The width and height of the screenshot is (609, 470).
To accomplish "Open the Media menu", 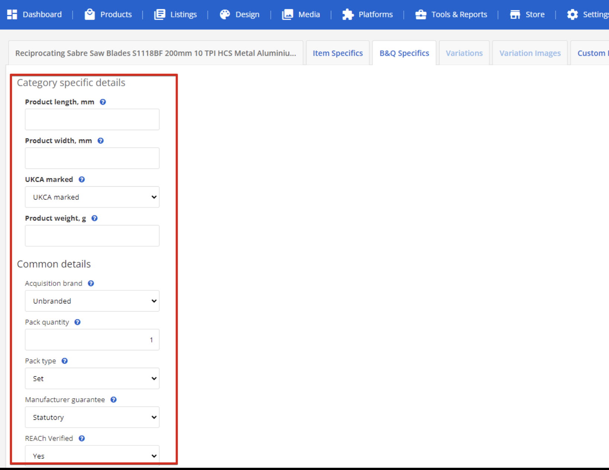I will (301, 15).
